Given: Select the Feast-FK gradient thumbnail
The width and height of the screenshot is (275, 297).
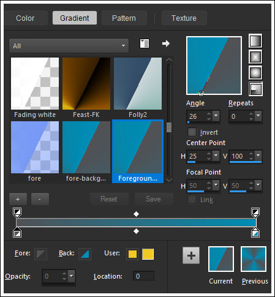Looking at the screenshot, I should (x=86, y=83).
